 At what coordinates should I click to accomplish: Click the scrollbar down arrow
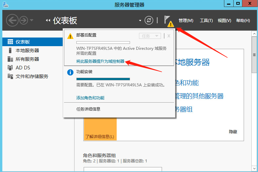point(254,168)
